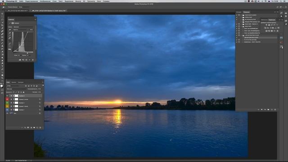
Task: Add a layer mask in Layers panel
Action: [28, 127]
